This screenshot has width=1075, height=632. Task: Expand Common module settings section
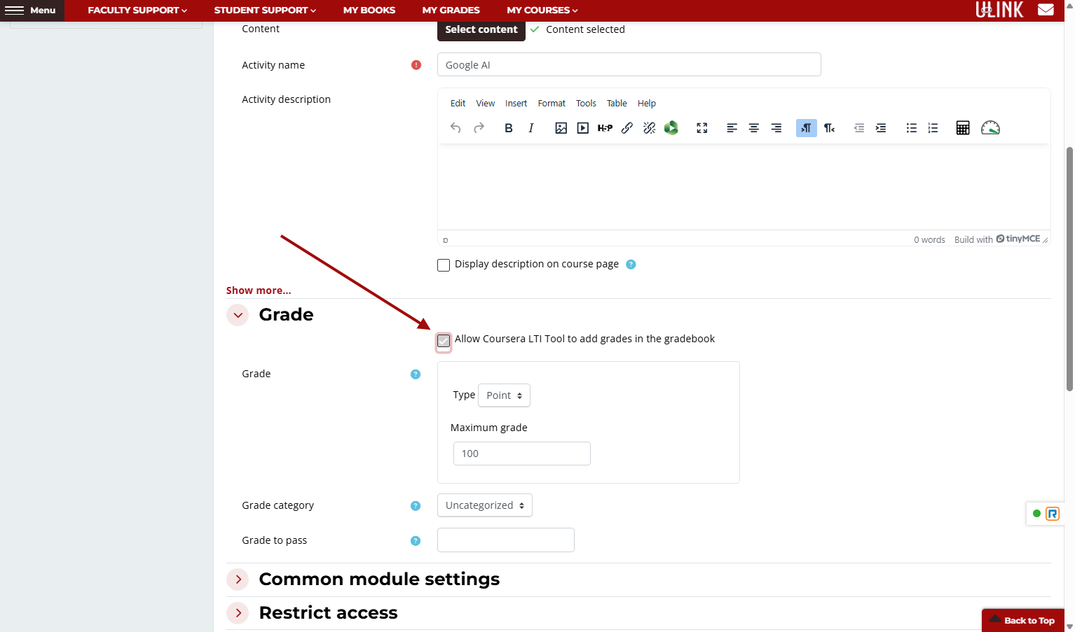coord(238,580)
